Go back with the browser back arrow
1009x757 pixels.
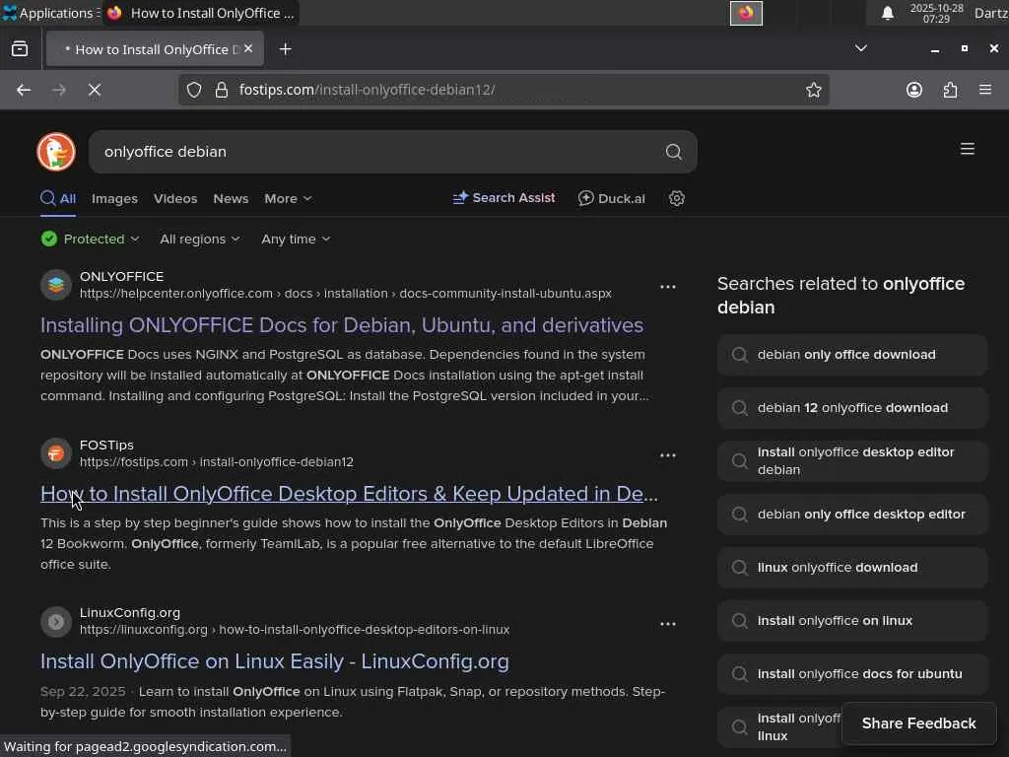point(24,90)
